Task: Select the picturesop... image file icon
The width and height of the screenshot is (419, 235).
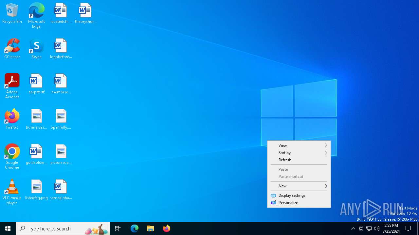Action: pos(61,155)
